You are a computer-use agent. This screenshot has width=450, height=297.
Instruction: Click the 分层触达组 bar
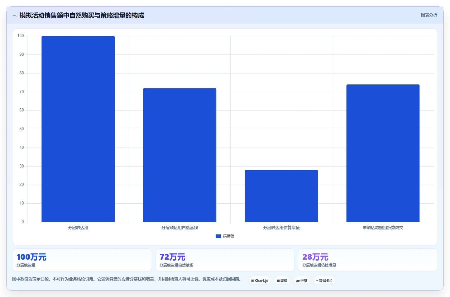(78, 129)
